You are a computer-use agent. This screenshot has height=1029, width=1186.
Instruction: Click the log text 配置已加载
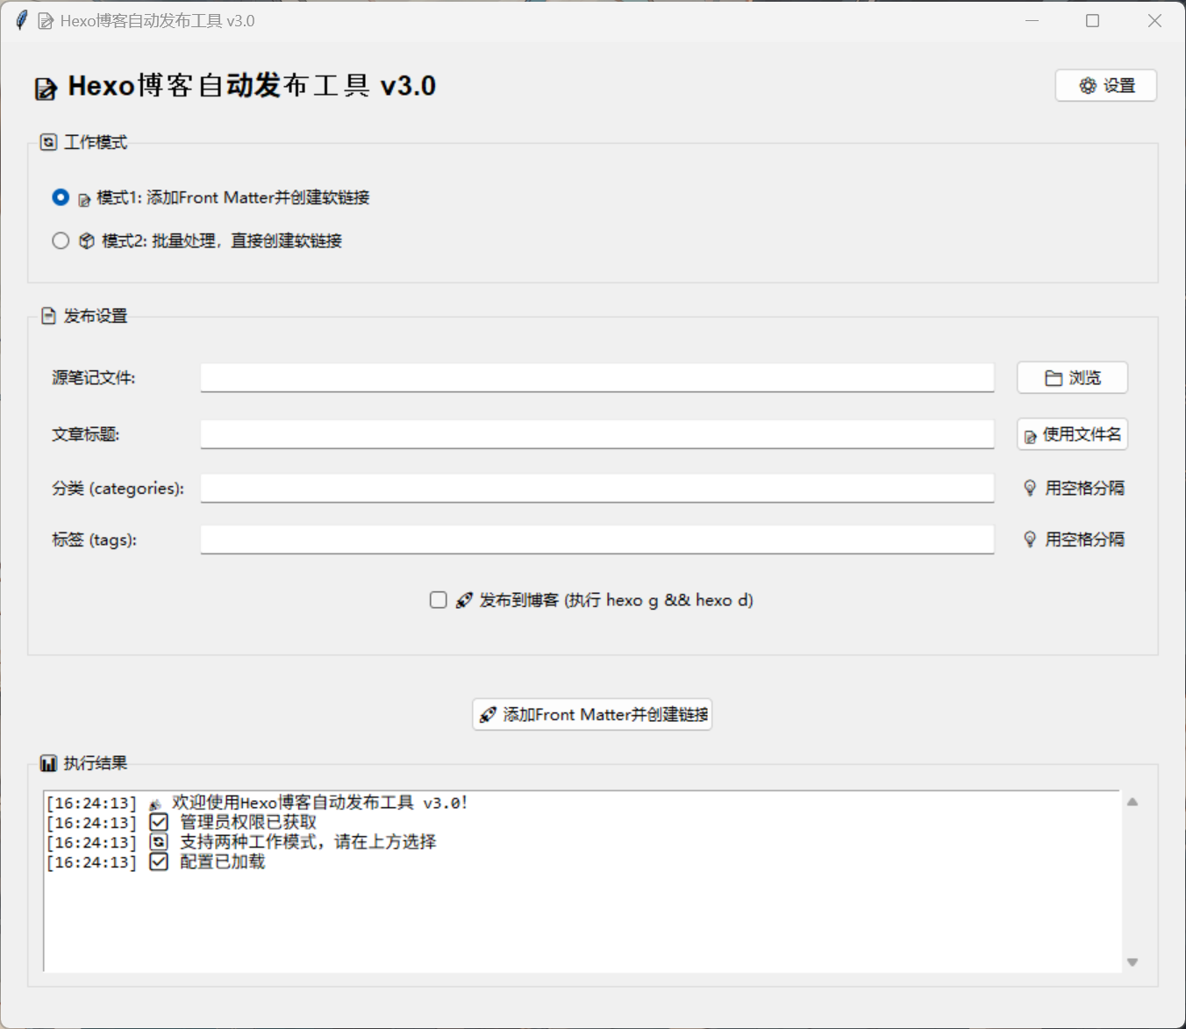point(223,861)
